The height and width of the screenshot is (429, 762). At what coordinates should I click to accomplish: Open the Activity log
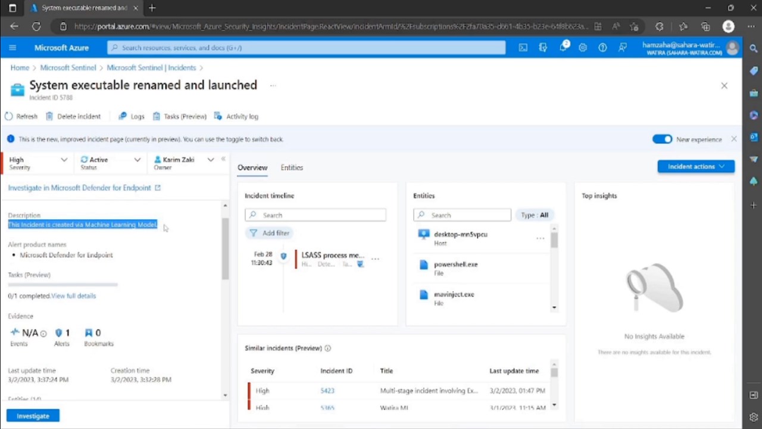pos(236,116)
